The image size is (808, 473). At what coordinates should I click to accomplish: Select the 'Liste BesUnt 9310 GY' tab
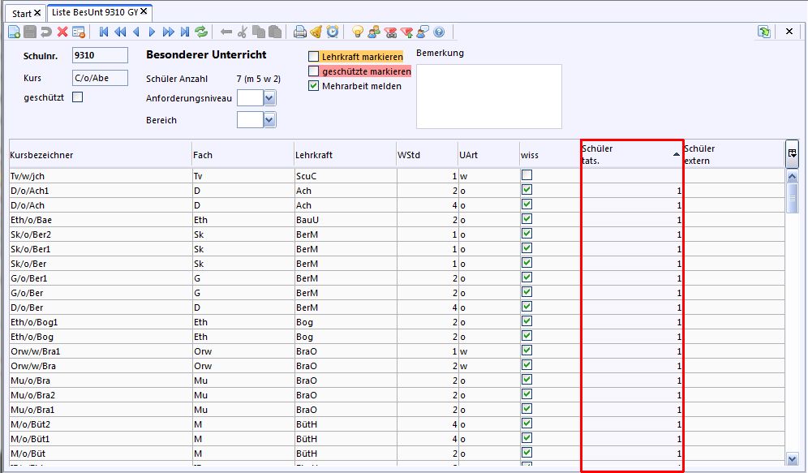pos(95,12)
